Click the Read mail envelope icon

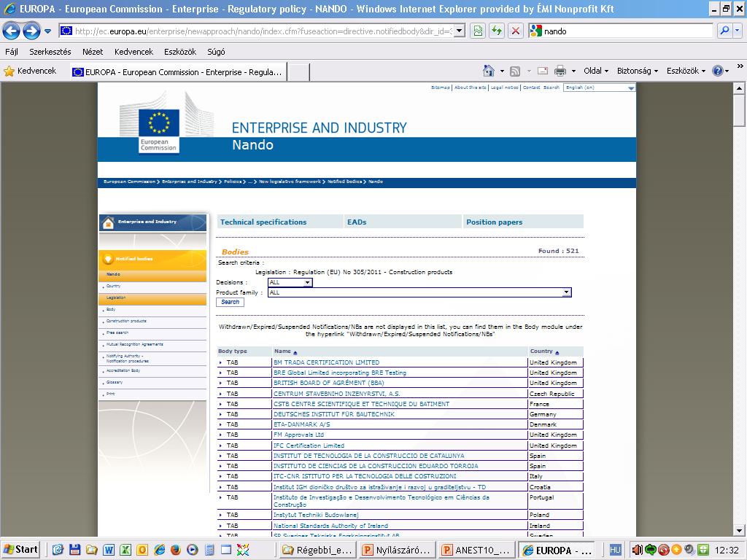[542, 71]
